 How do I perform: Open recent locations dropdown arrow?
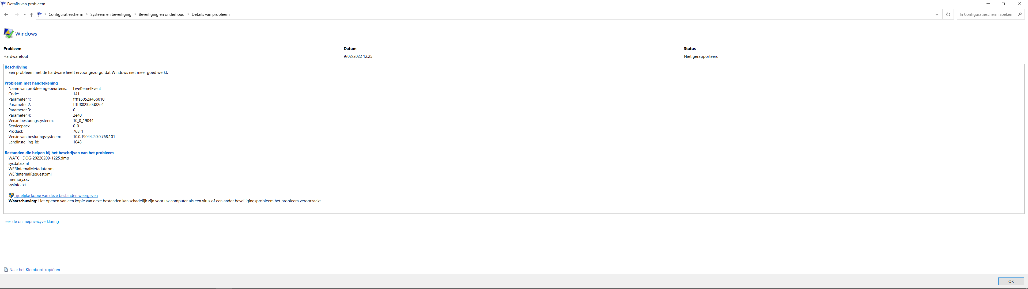click(25, 14)
